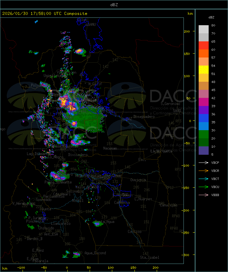Screen dimensions: 228x272
Task: Click the S.Geronimo location label
Action: point(170,104)
